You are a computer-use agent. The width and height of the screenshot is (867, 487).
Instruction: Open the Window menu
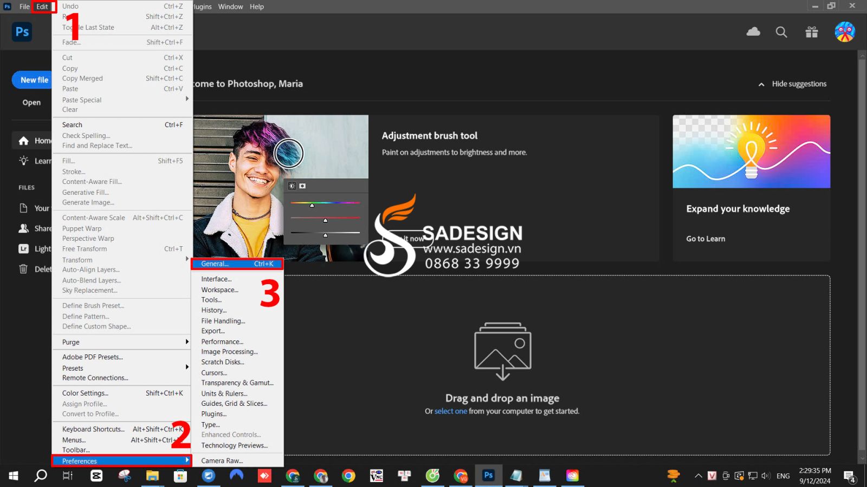click(x=230, y=6)
